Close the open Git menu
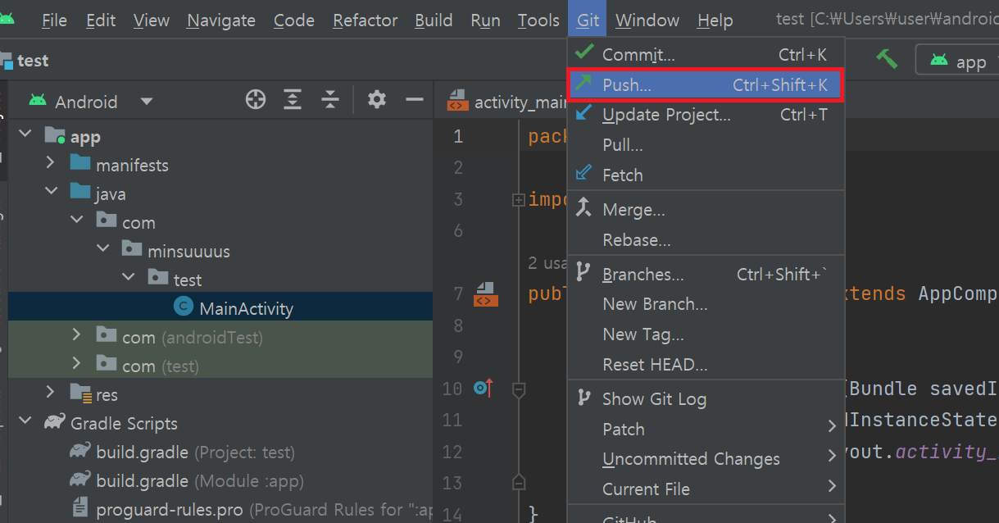The width and height of the screenshot is (999, 523). point(588,20)
